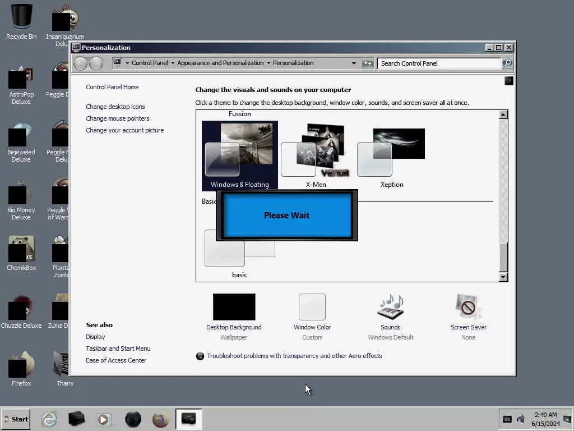This screenshot has width=574, height=431.
Task: Select the Windows 8 Floating theme
Action: coord(240,156)
